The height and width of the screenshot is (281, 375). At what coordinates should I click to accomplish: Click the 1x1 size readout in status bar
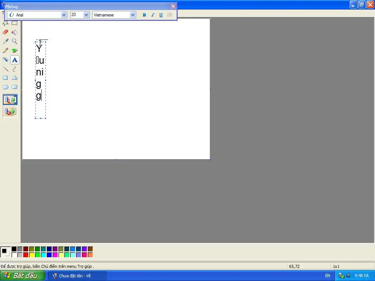[336, 266]
